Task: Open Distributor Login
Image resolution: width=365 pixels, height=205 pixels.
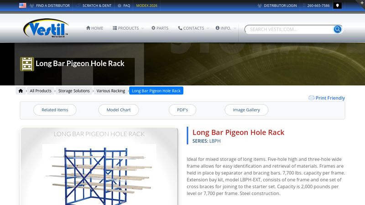Action: tap(280, 5)
